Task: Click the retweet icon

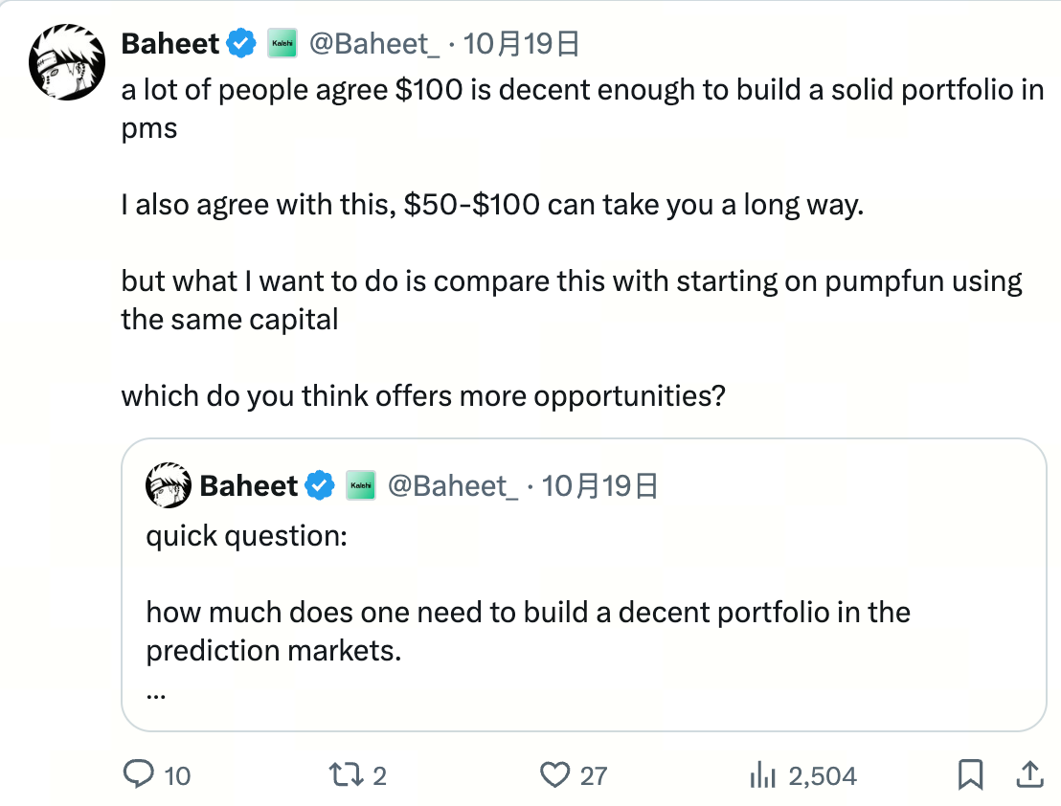Action: coord(342,773)
